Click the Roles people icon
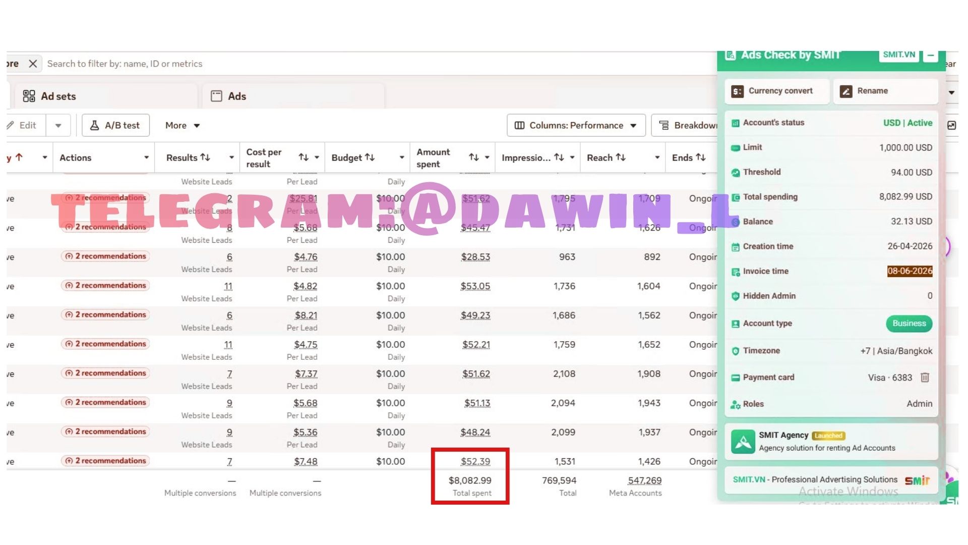Screen dimensions: 968x545 click(x=736, y=404)
